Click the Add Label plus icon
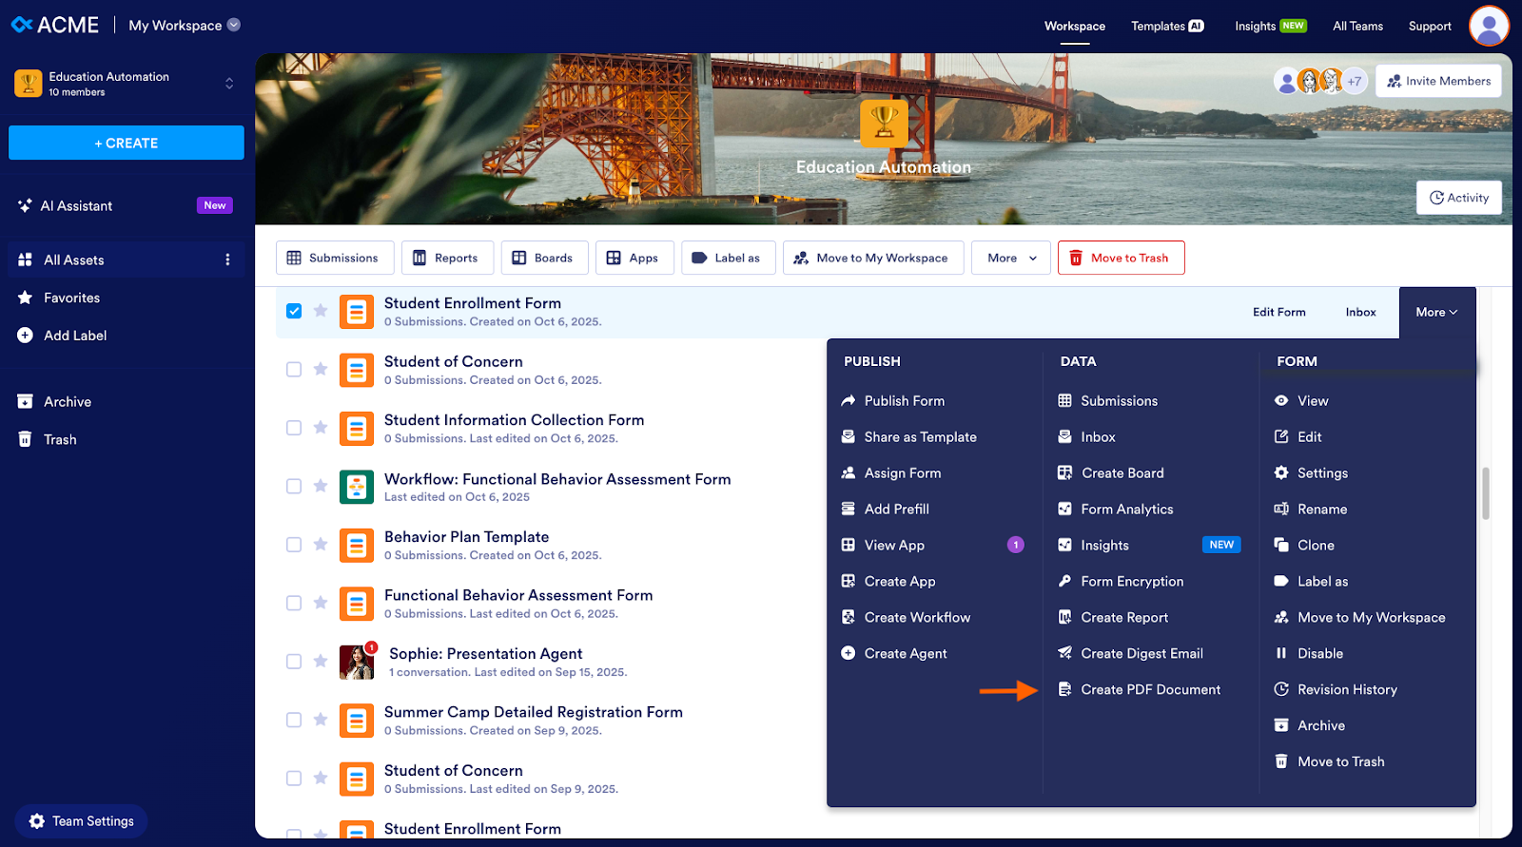Image resolution: width=1522 pixels, height=847 pixels. [26, 336]
